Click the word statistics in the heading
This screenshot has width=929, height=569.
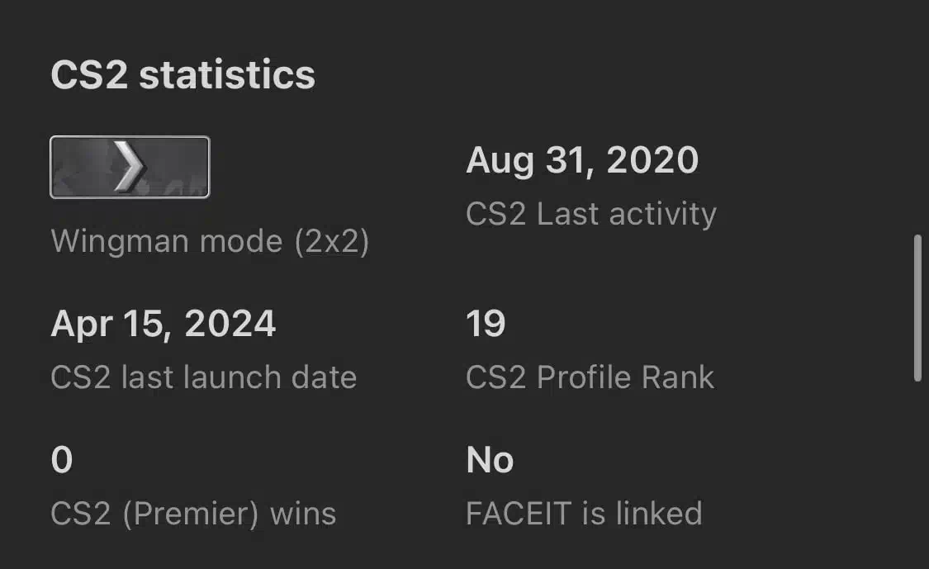[228, 75]
